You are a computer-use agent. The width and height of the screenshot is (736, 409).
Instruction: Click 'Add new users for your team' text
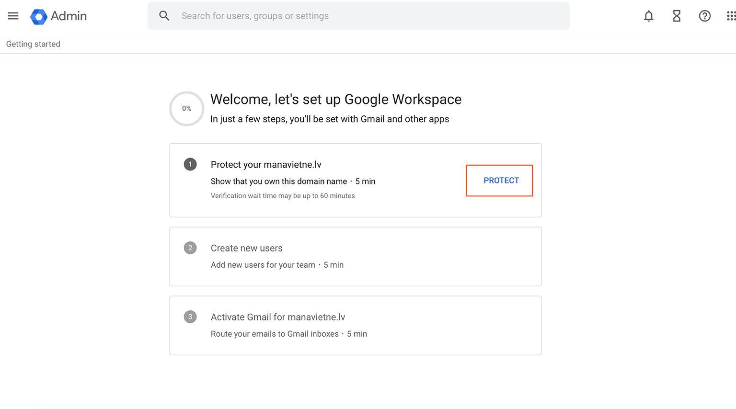pyautogui.click(x=263, y=265)
